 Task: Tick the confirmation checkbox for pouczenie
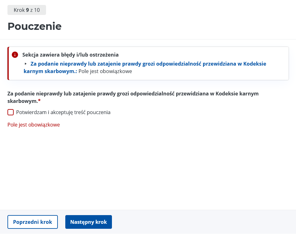pos(11,112)
